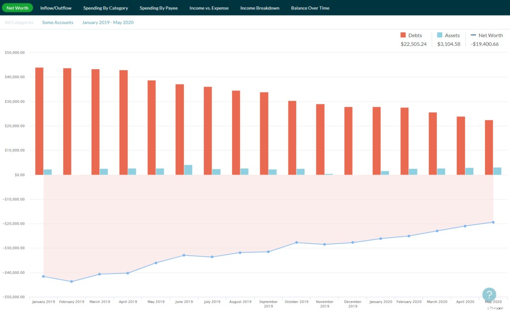This screenshot has height=311, width=510.
Task: Click the October 2019 net worth point
Action: 296,242
